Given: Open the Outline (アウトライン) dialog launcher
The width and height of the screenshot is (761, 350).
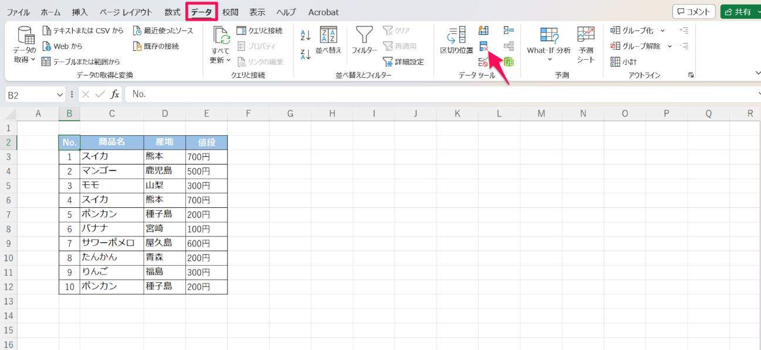Looking at the screenshot, I should click(x=691, y=75).
